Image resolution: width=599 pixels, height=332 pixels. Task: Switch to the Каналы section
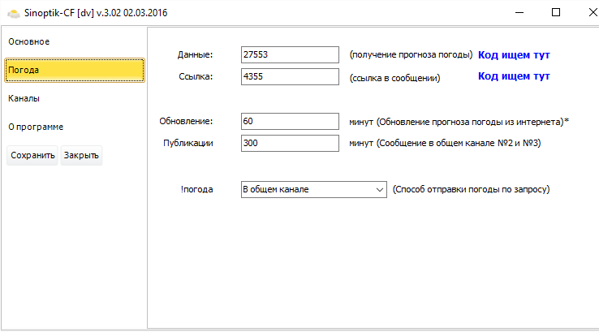[24, 98]
